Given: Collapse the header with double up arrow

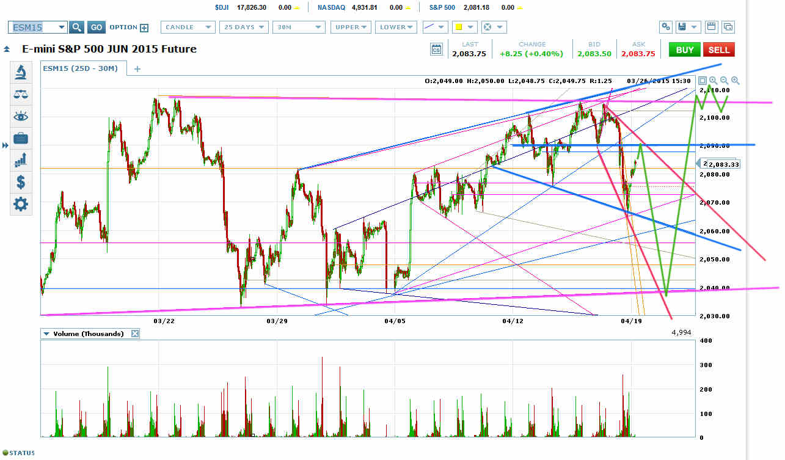Looking at the screenshot, I should pyautogui.click(x=6, y=49).
